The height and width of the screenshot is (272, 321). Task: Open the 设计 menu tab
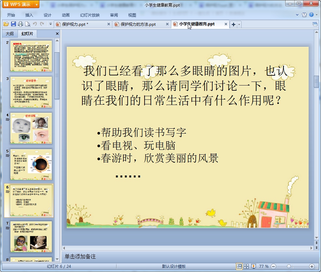[47, 15]
